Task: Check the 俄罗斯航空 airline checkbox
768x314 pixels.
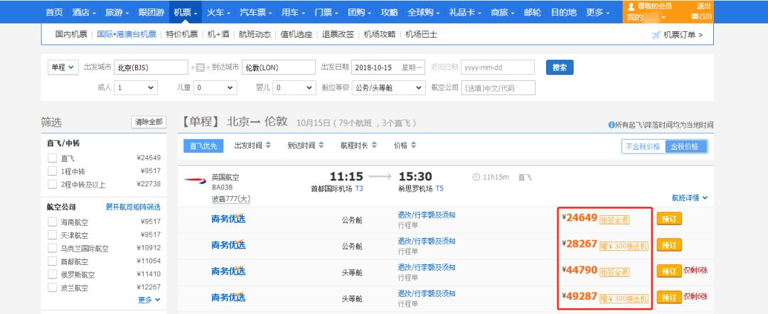Action: click(52, 274)
